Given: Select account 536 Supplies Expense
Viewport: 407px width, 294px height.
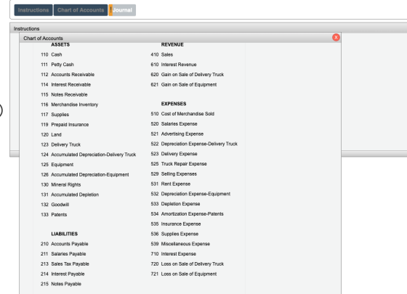Looking at the screenshot, I should coord(174,234).
